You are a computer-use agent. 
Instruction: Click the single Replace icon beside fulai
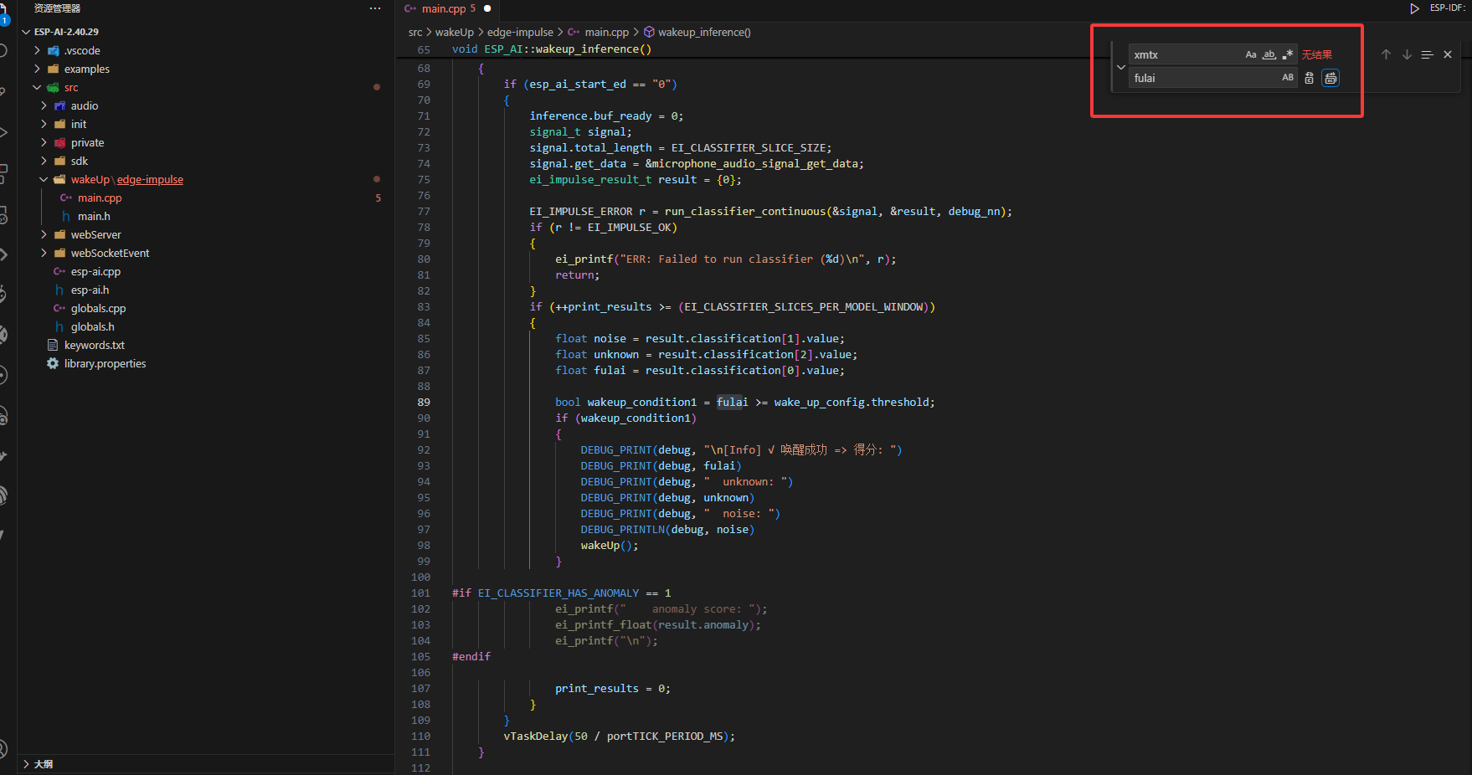tap(1309, 78)
